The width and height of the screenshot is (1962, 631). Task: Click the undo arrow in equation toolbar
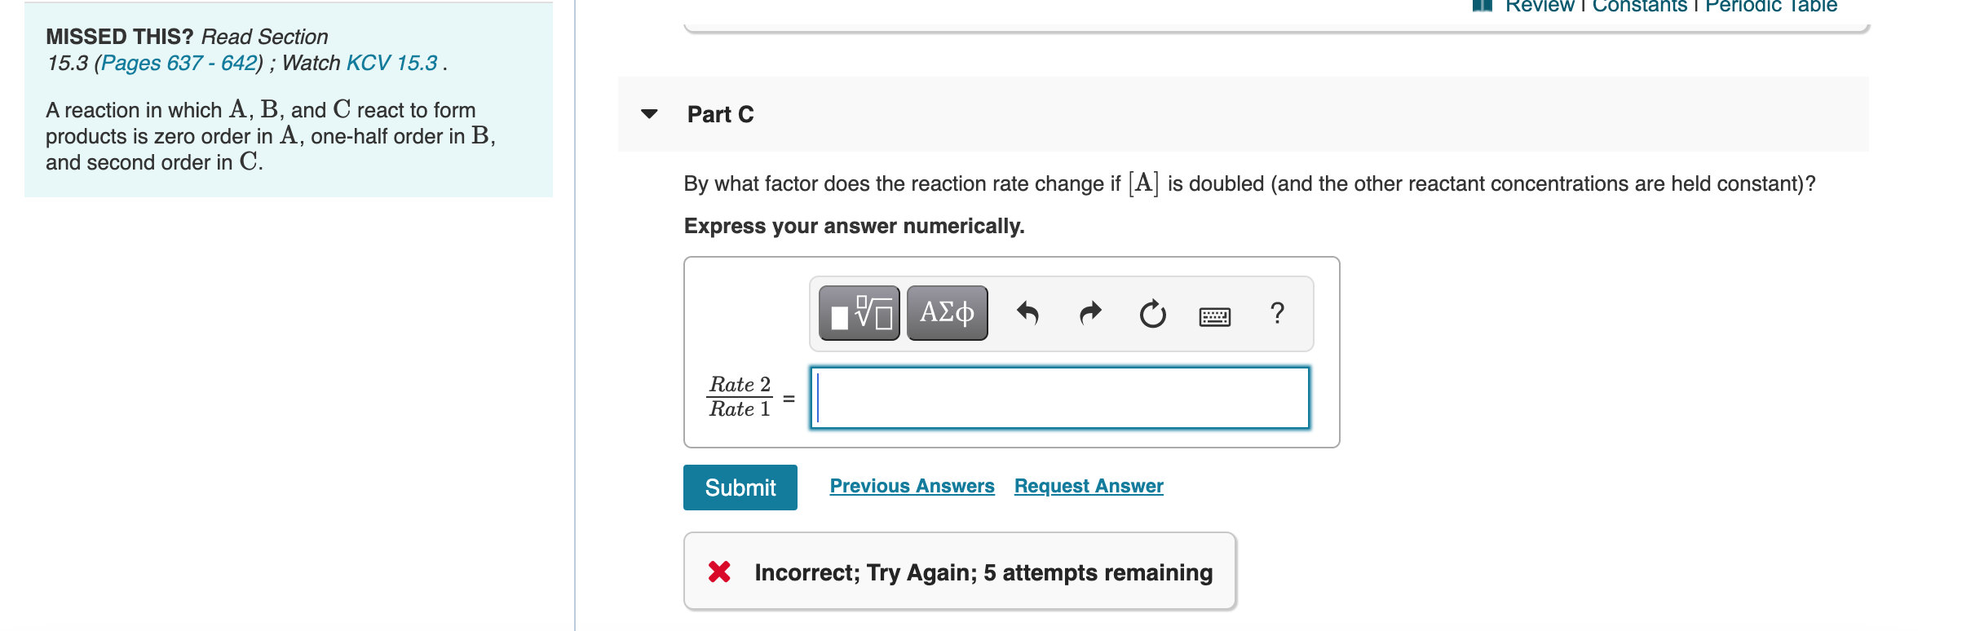coord(1027,312)
